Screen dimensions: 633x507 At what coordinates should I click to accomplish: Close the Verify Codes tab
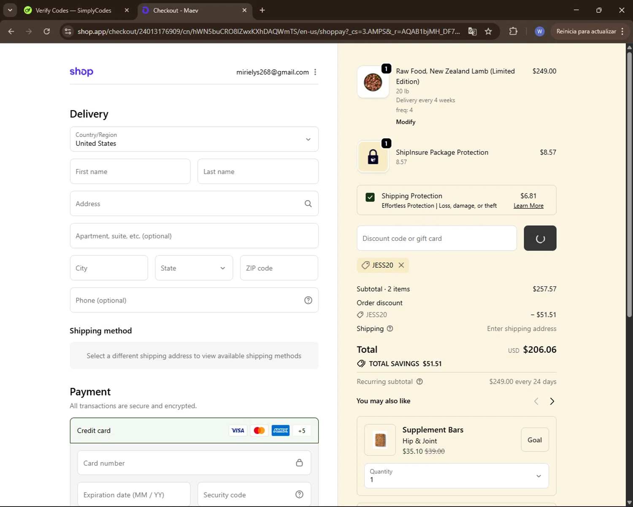(127, 10)
